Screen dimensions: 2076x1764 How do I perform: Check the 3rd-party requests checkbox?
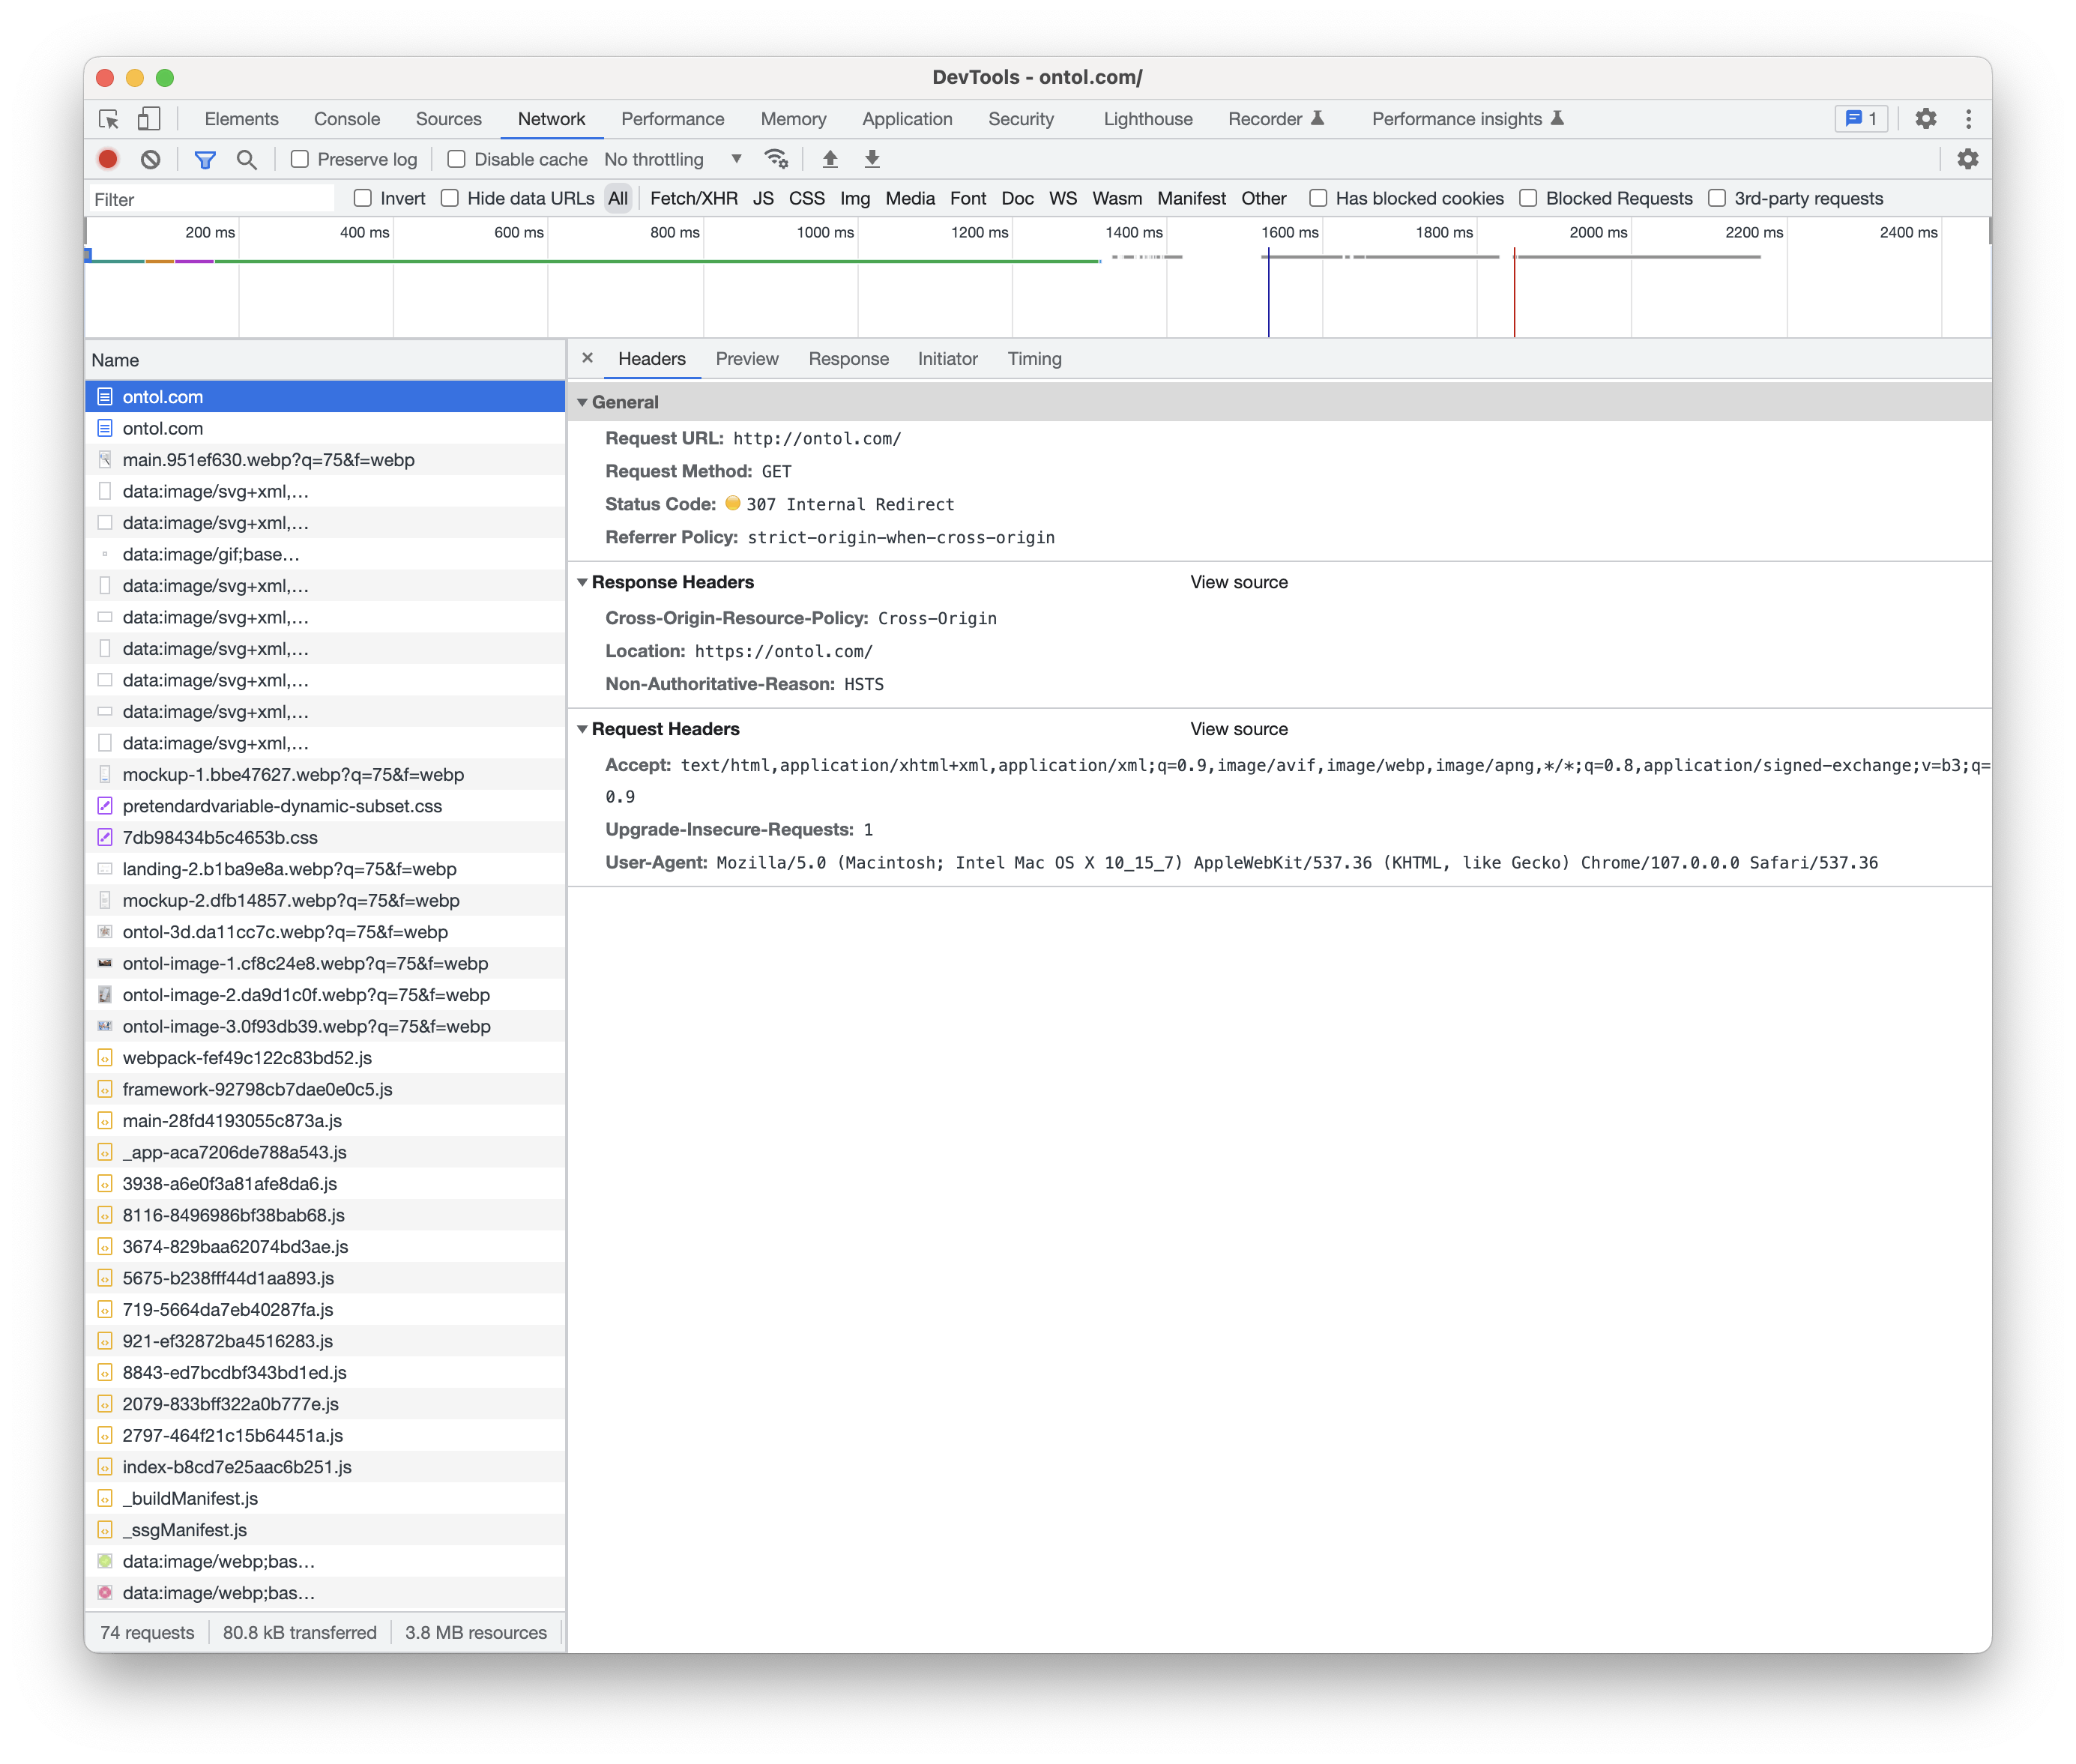click(x=1717, y=198)
